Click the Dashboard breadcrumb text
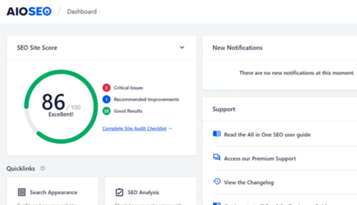Viewport: 357px width, 205px height. pyautogui.click(x=82, y=11)
